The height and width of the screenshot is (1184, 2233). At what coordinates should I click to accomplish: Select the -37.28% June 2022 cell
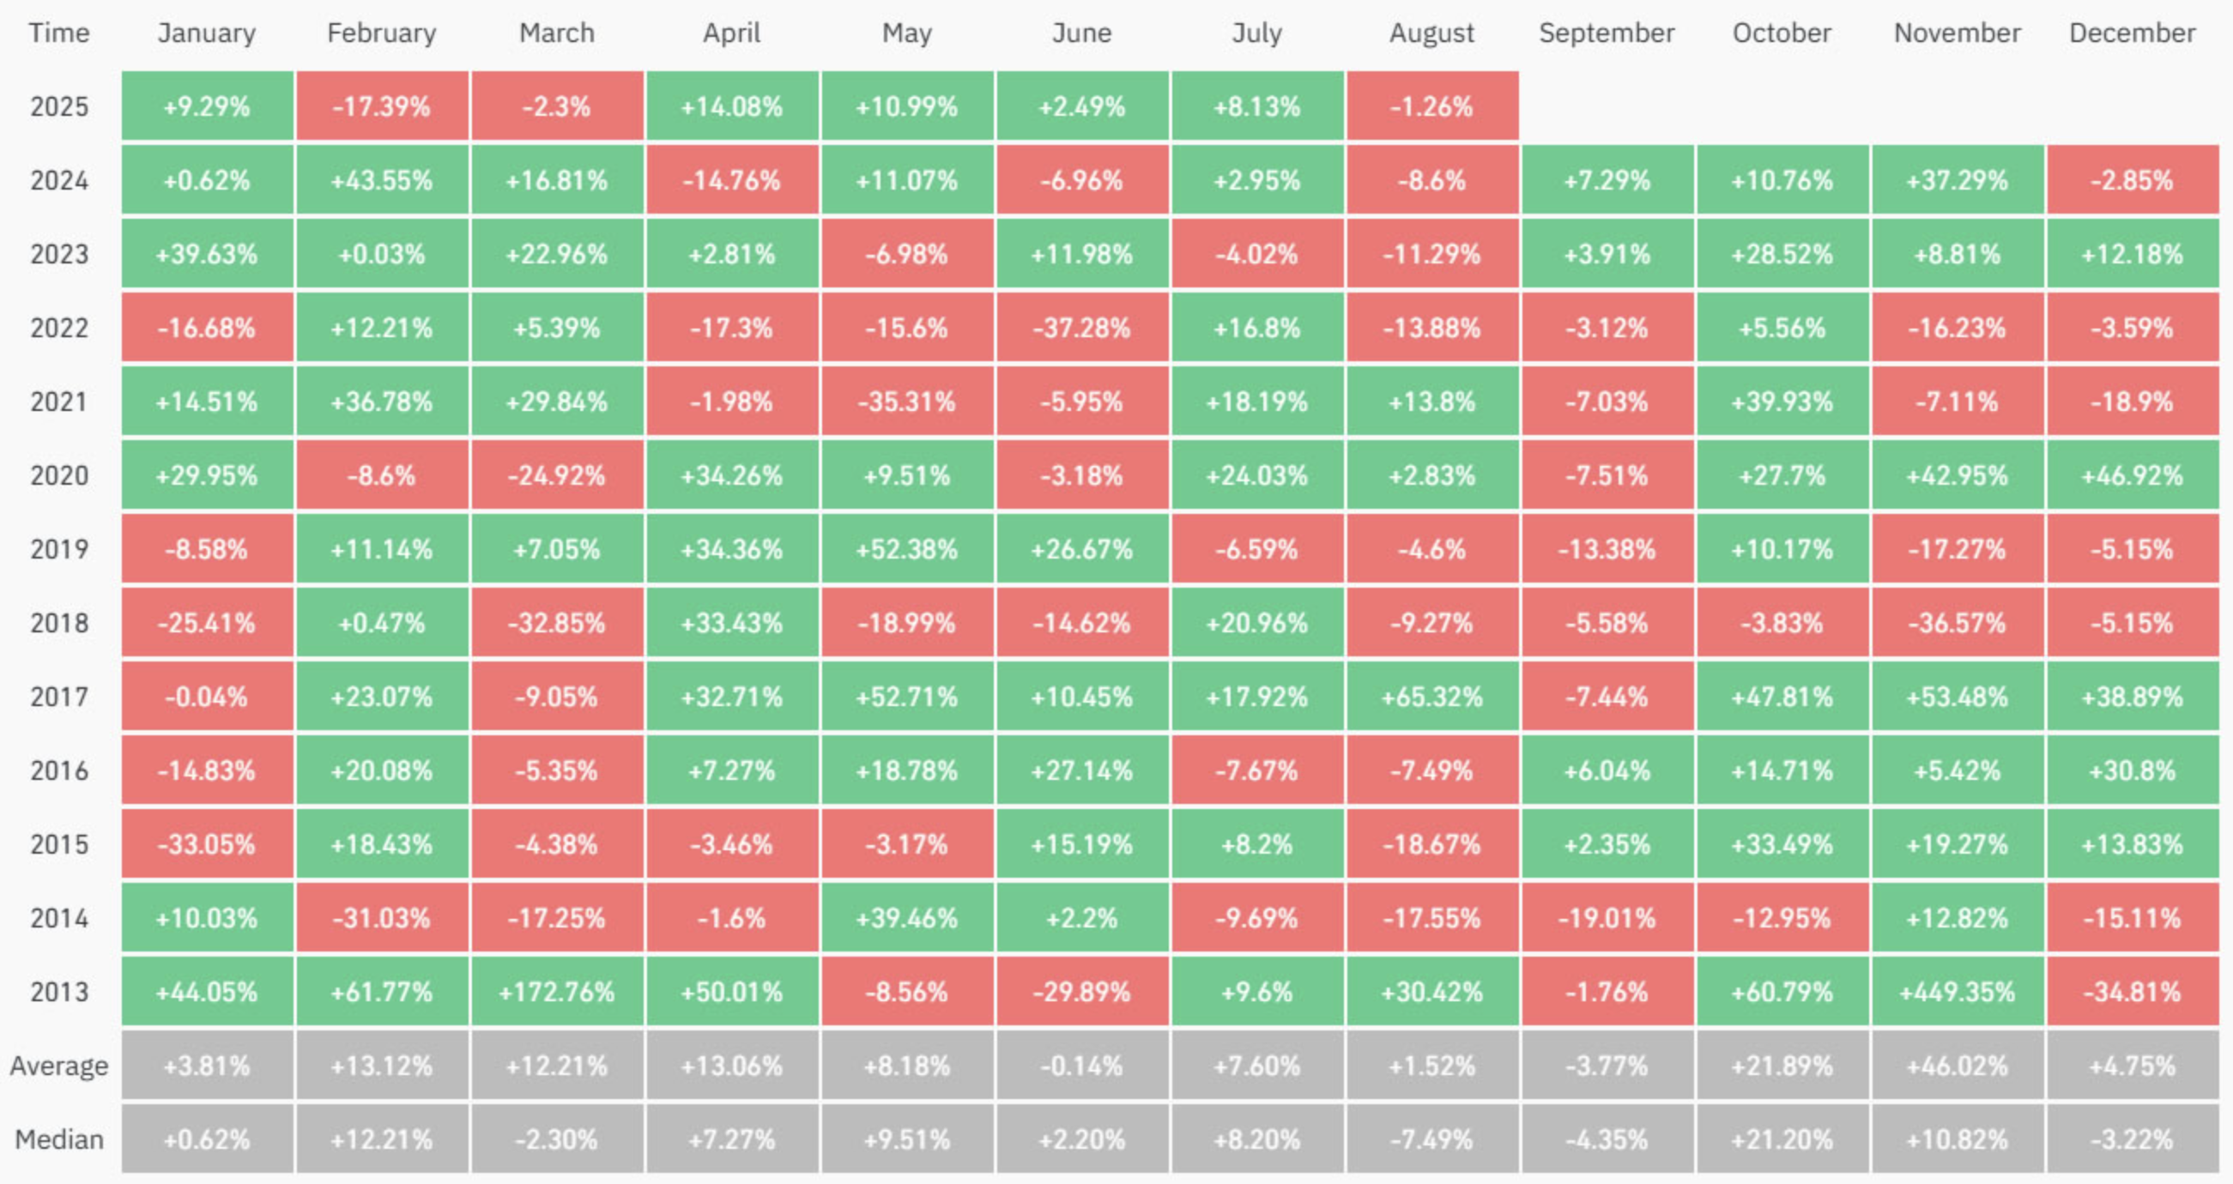[x=1082, y=328]
